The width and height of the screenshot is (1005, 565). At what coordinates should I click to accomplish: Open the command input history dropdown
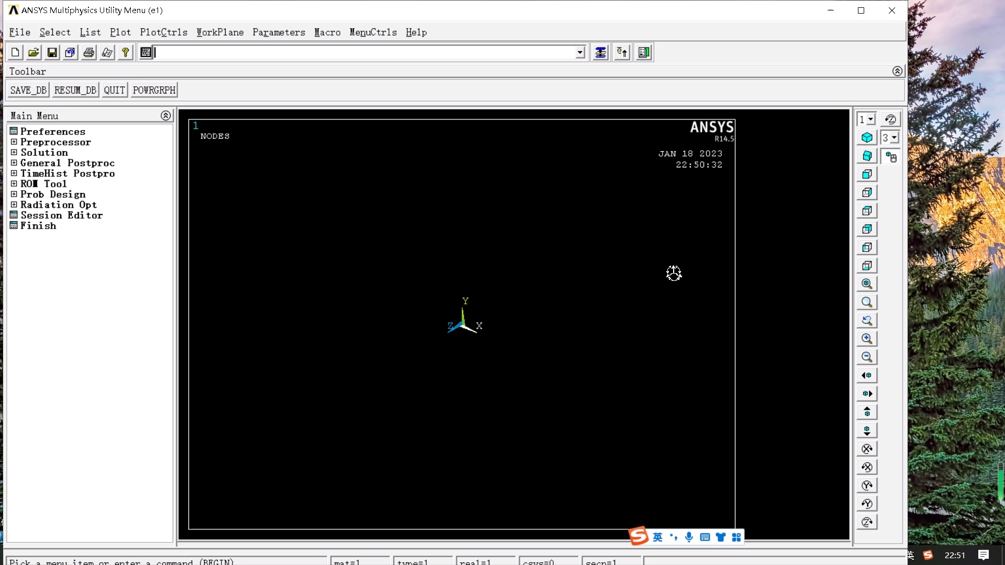coord(580,52)
